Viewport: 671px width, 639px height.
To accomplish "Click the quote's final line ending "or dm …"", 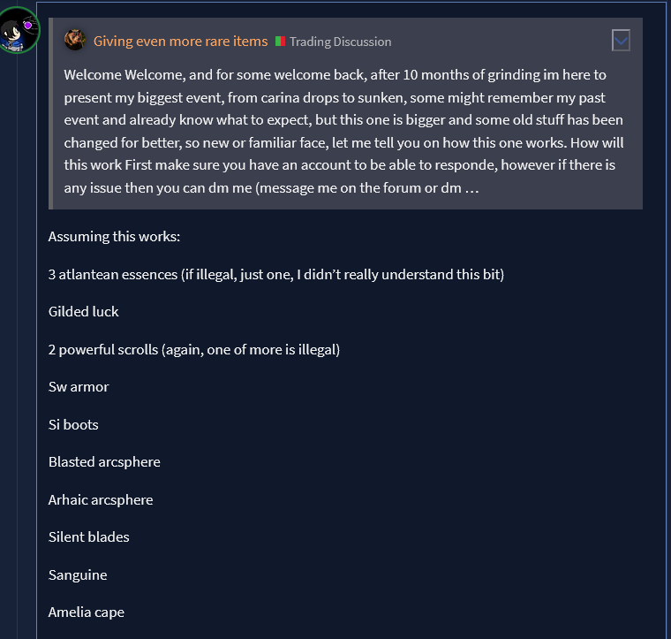I will pos(271,188).
